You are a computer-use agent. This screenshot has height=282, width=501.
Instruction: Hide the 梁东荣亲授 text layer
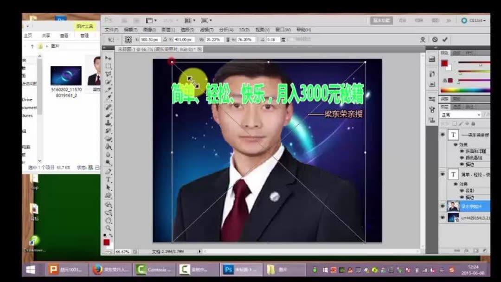click(442, 134)
